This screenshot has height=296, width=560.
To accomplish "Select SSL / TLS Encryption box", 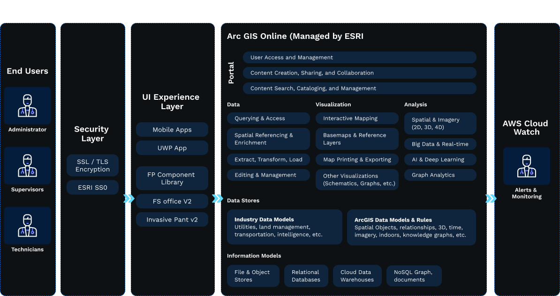I will pos(92,165).
